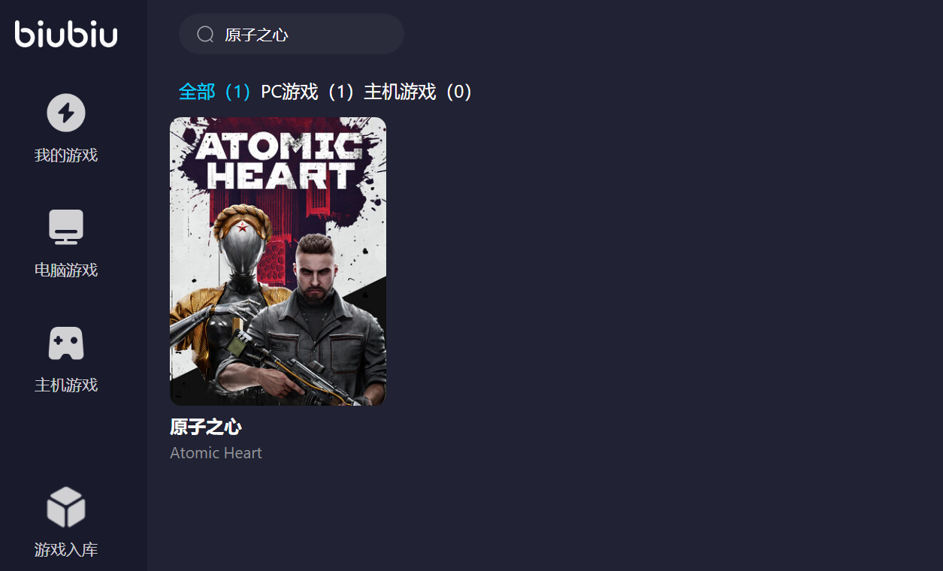Click the ATOMIC HEART logo on cover art
Viewport: 943px width, 571px height.
click(279, 160)
